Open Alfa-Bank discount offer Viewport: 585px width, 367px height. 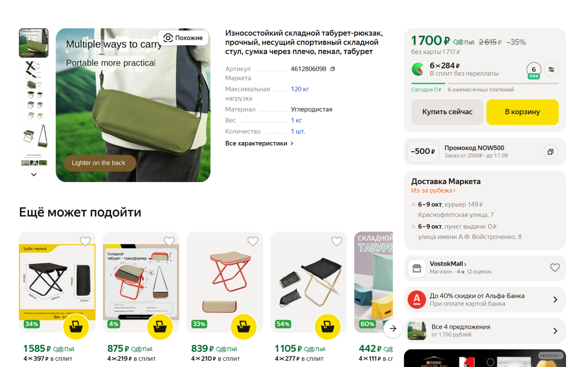click(x=485, y=300)
